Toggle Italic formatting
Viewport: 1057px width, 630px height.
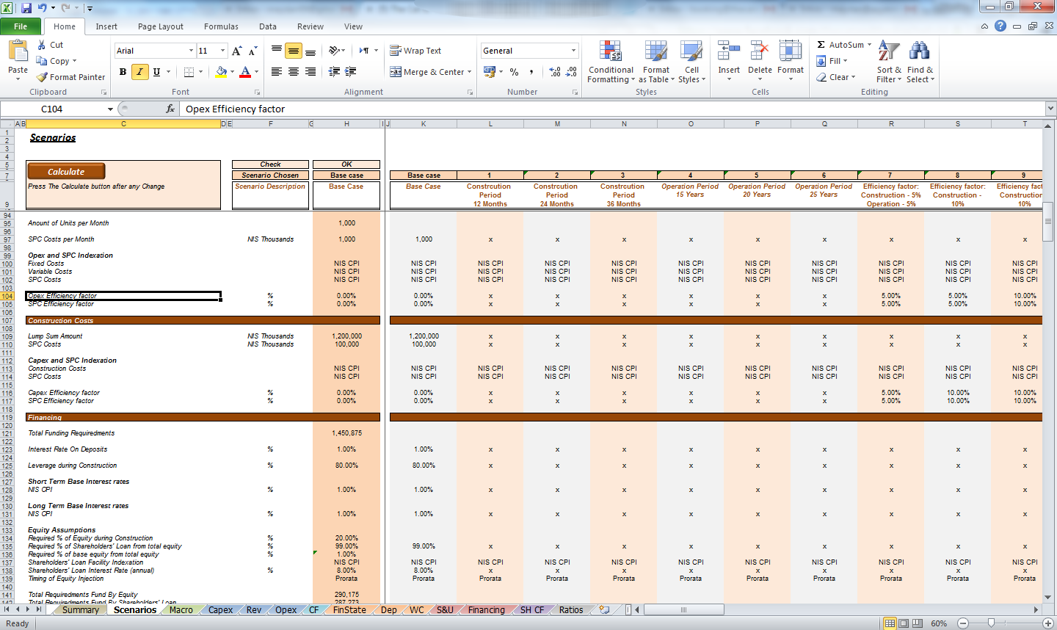click(x=139, y=72)
